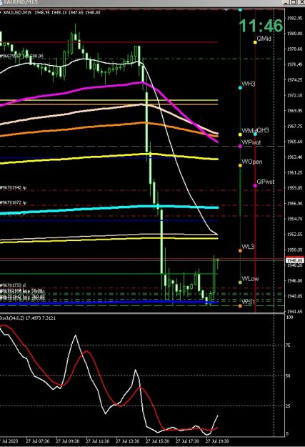The image size is (305, 447).
Task: Click the yellow QMid level dot
Action: (x=255, y=42)
